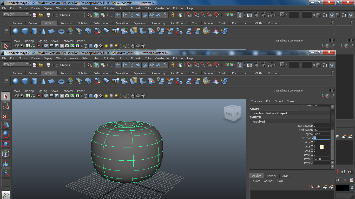Viewport: 355px width, 199px height.
Task: Collapse status line section arrow before Objects field
Action: coord(57,65)
